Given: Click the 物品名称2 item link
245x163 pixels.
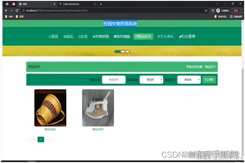Looking at the screenshot, I should (x=51, y=129).
